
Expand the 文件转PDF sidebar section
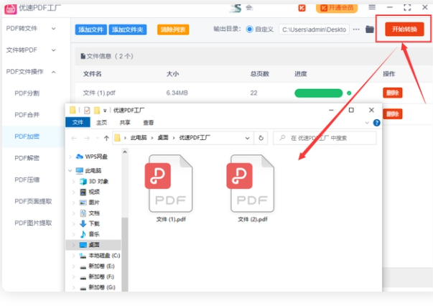point(54,50)
